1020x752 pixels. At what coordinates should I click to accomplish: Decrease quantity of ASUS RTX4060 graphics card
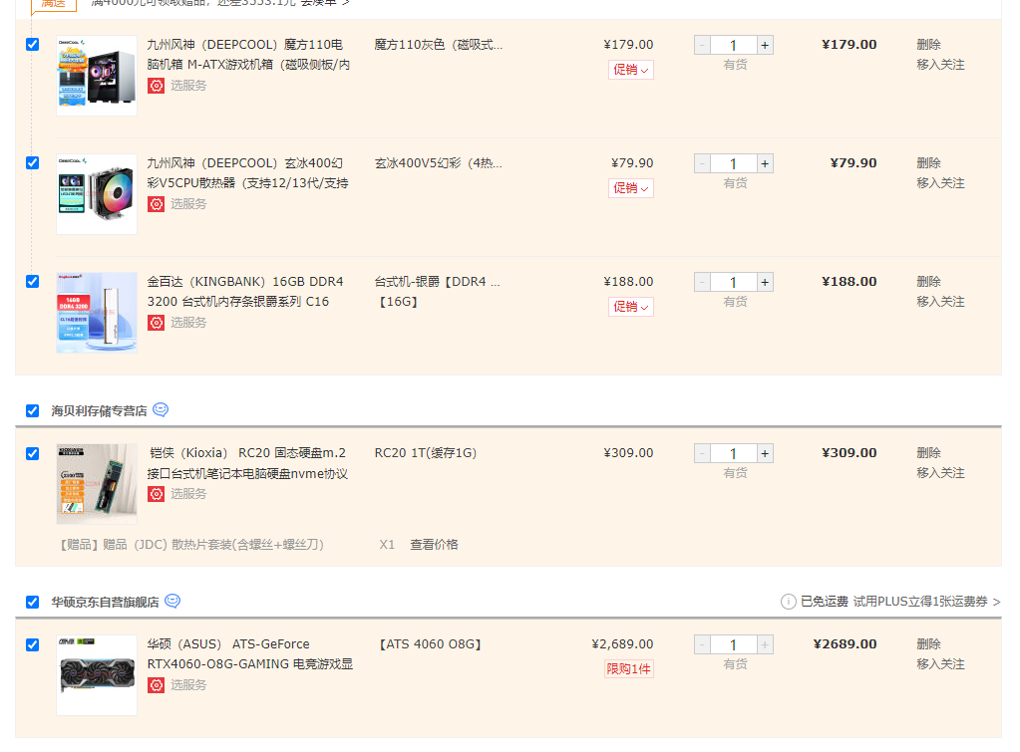[703, 644]
